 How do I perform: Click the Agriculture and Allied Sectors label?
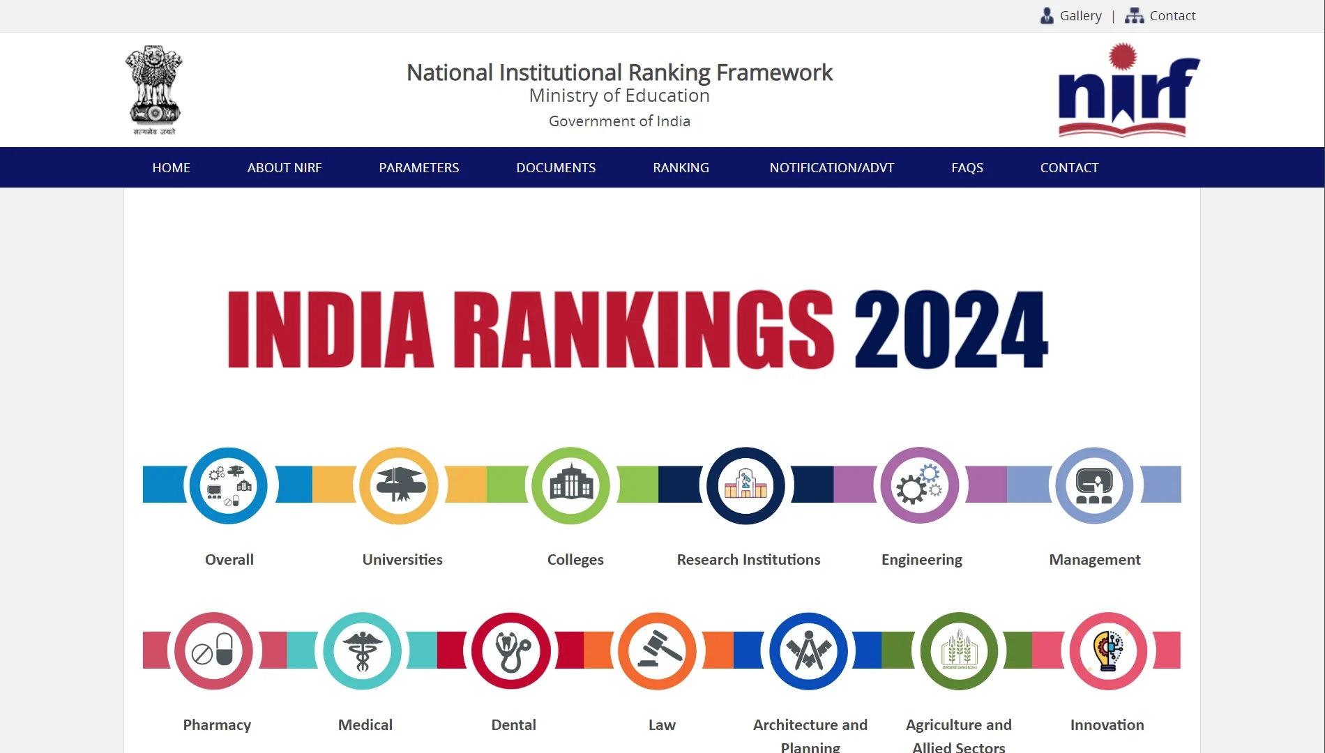[x=959, y=735]
